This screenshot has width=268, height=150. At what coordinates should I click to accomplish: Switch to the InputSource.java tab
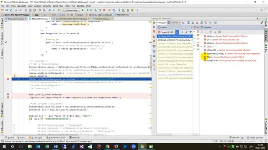[x=103, y=19]
